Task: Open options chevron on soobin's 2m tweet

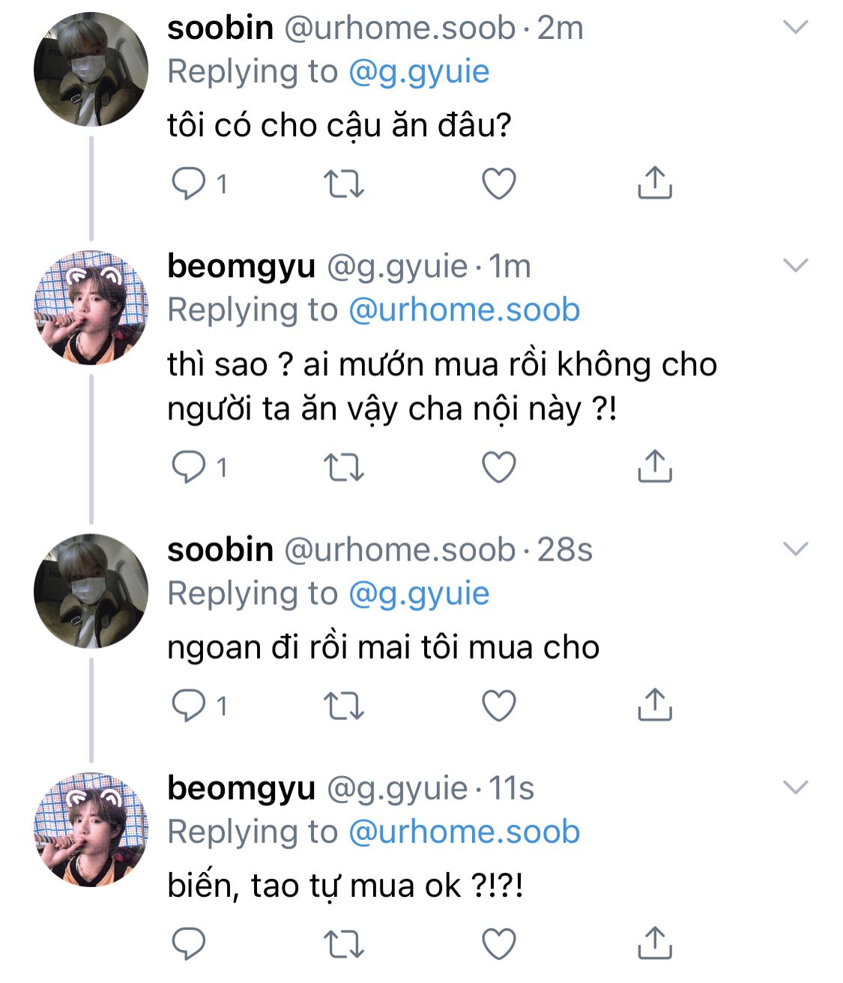Action: [795, 28]
